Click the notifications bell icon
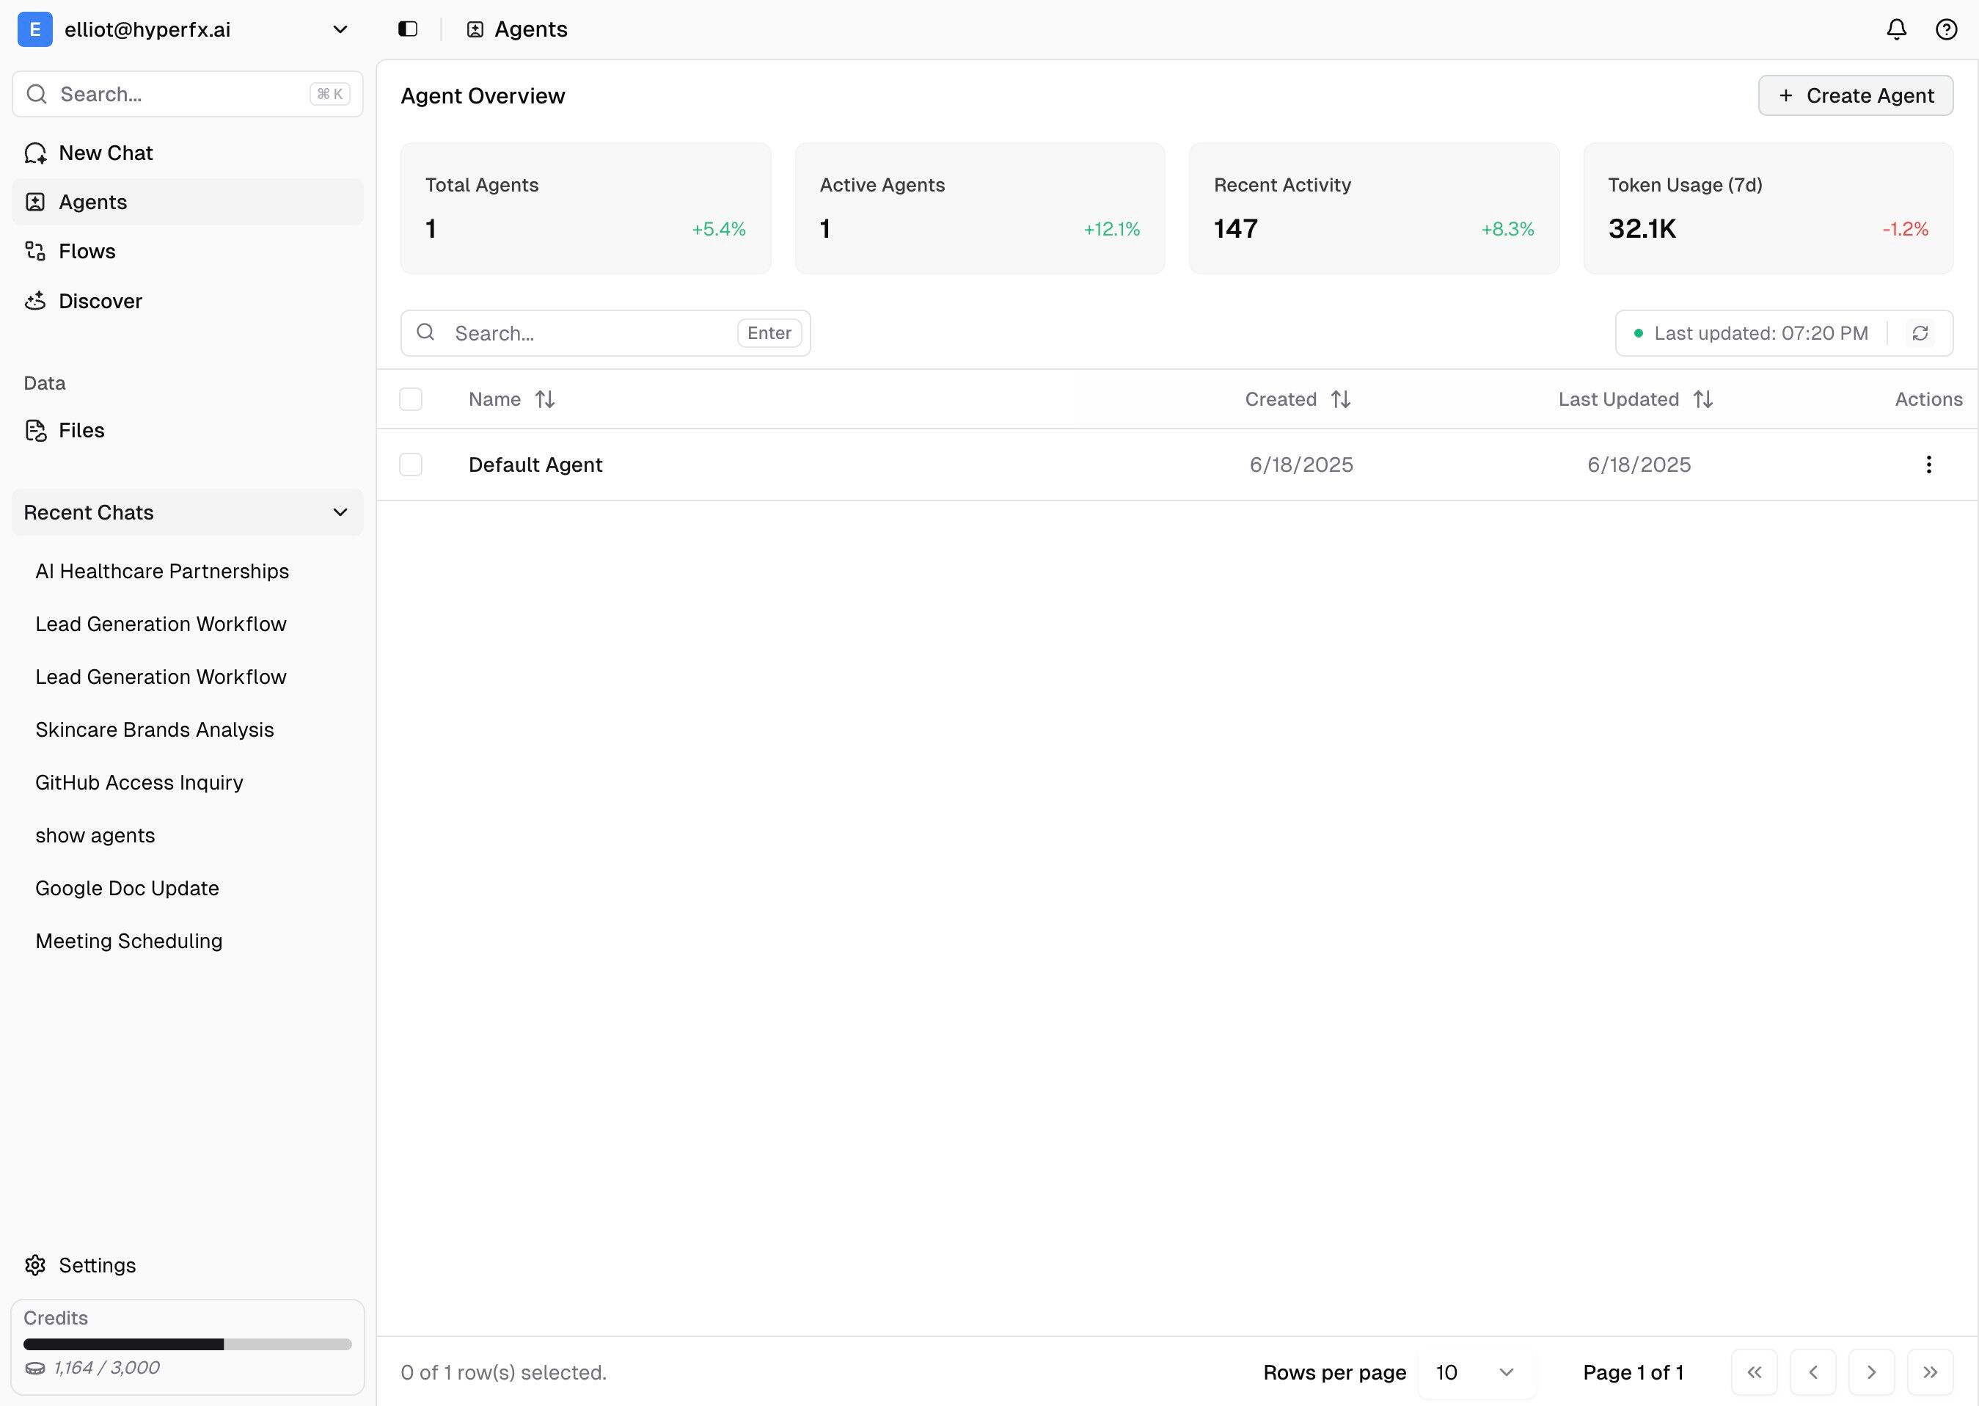 point(1896,29)
